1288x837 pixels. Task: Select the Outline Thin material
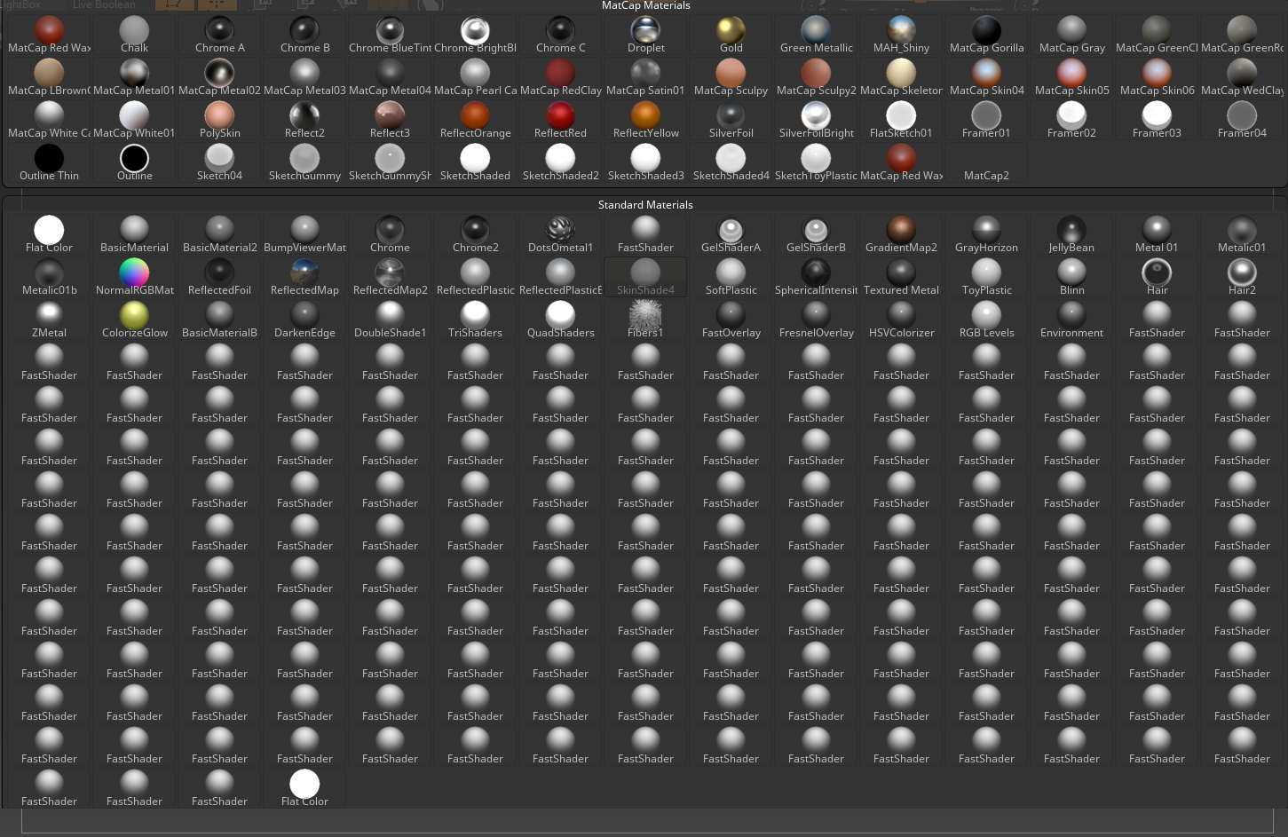point(49,162)
